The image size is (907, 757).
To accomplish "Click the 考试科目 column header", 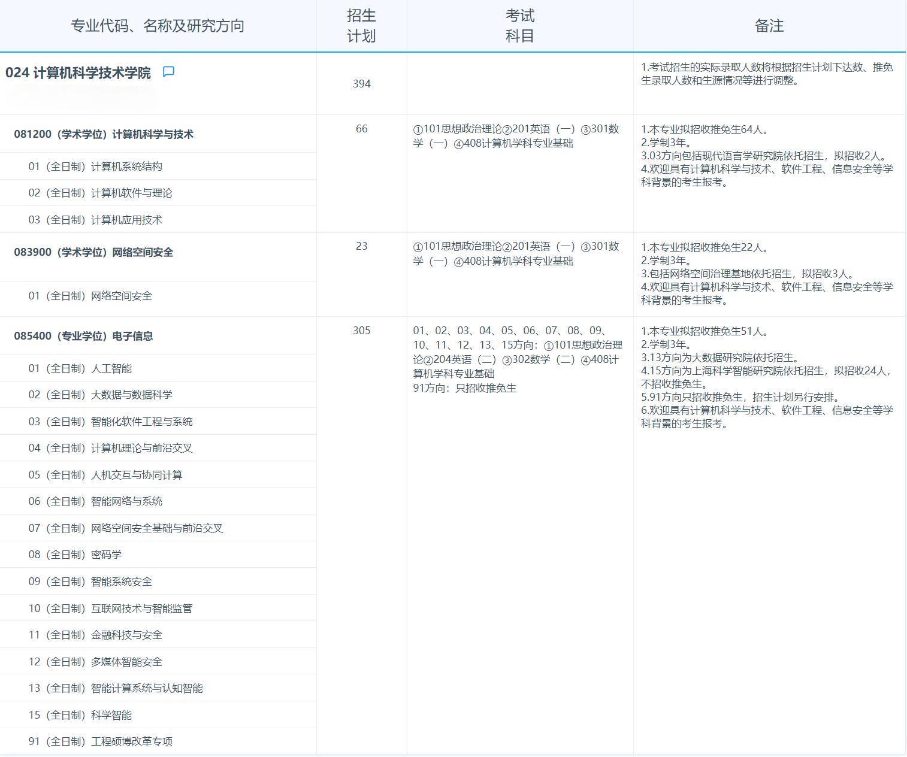I will (x=519, y=26).
